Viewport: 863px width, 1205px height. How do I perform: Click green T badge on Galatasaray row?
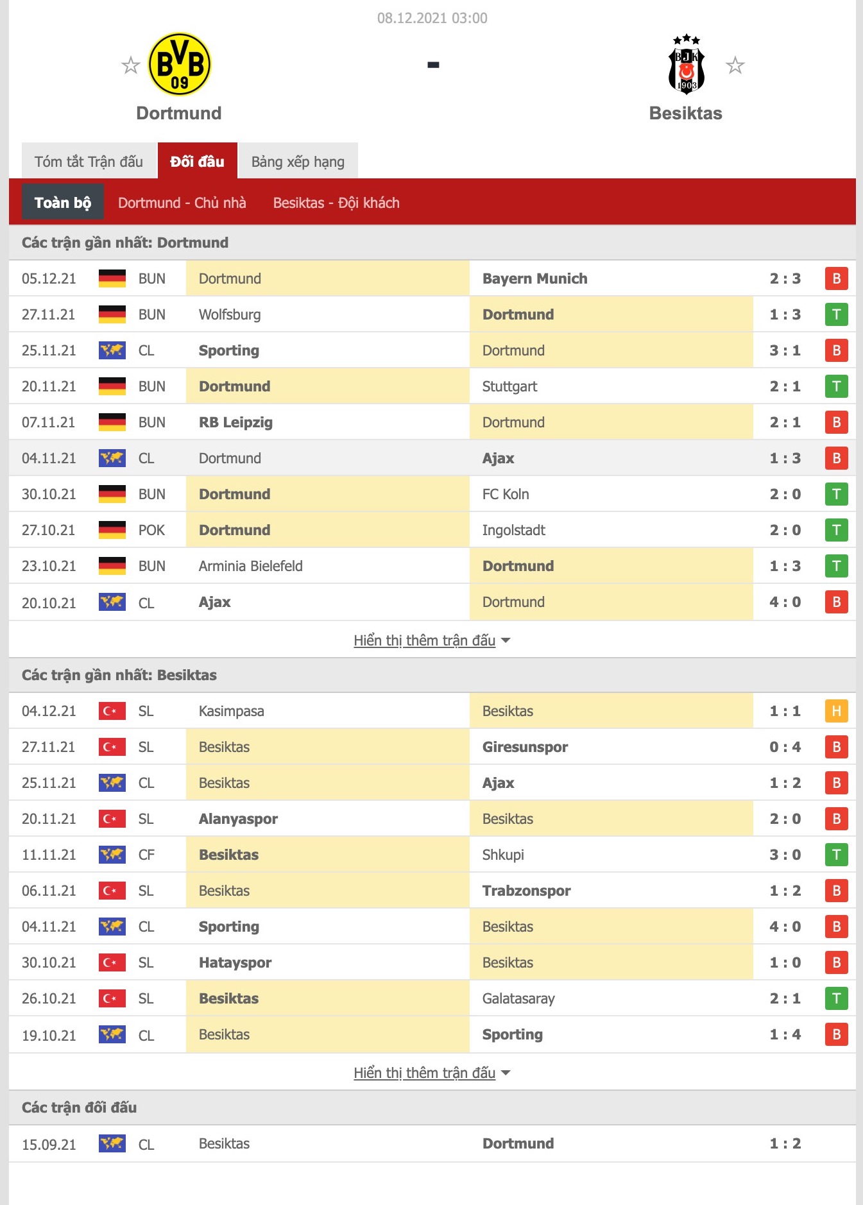(x=837, y=998)
